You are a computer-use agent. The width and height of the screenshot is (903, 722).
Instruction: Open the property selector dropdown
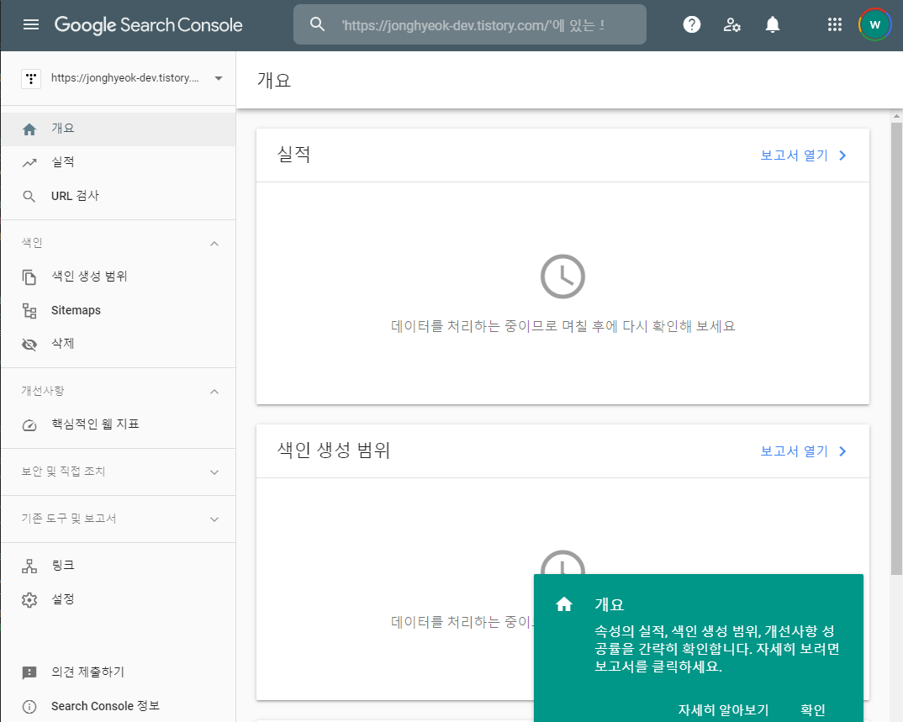click(x=122, y=78)
